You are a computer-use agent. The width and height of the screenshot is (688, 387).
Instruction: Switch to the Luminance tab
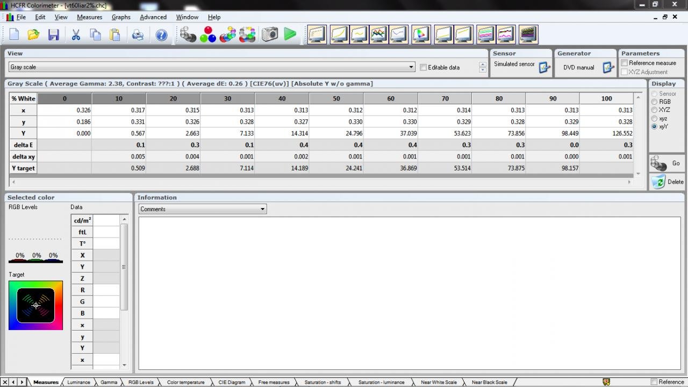click(78, 382)
